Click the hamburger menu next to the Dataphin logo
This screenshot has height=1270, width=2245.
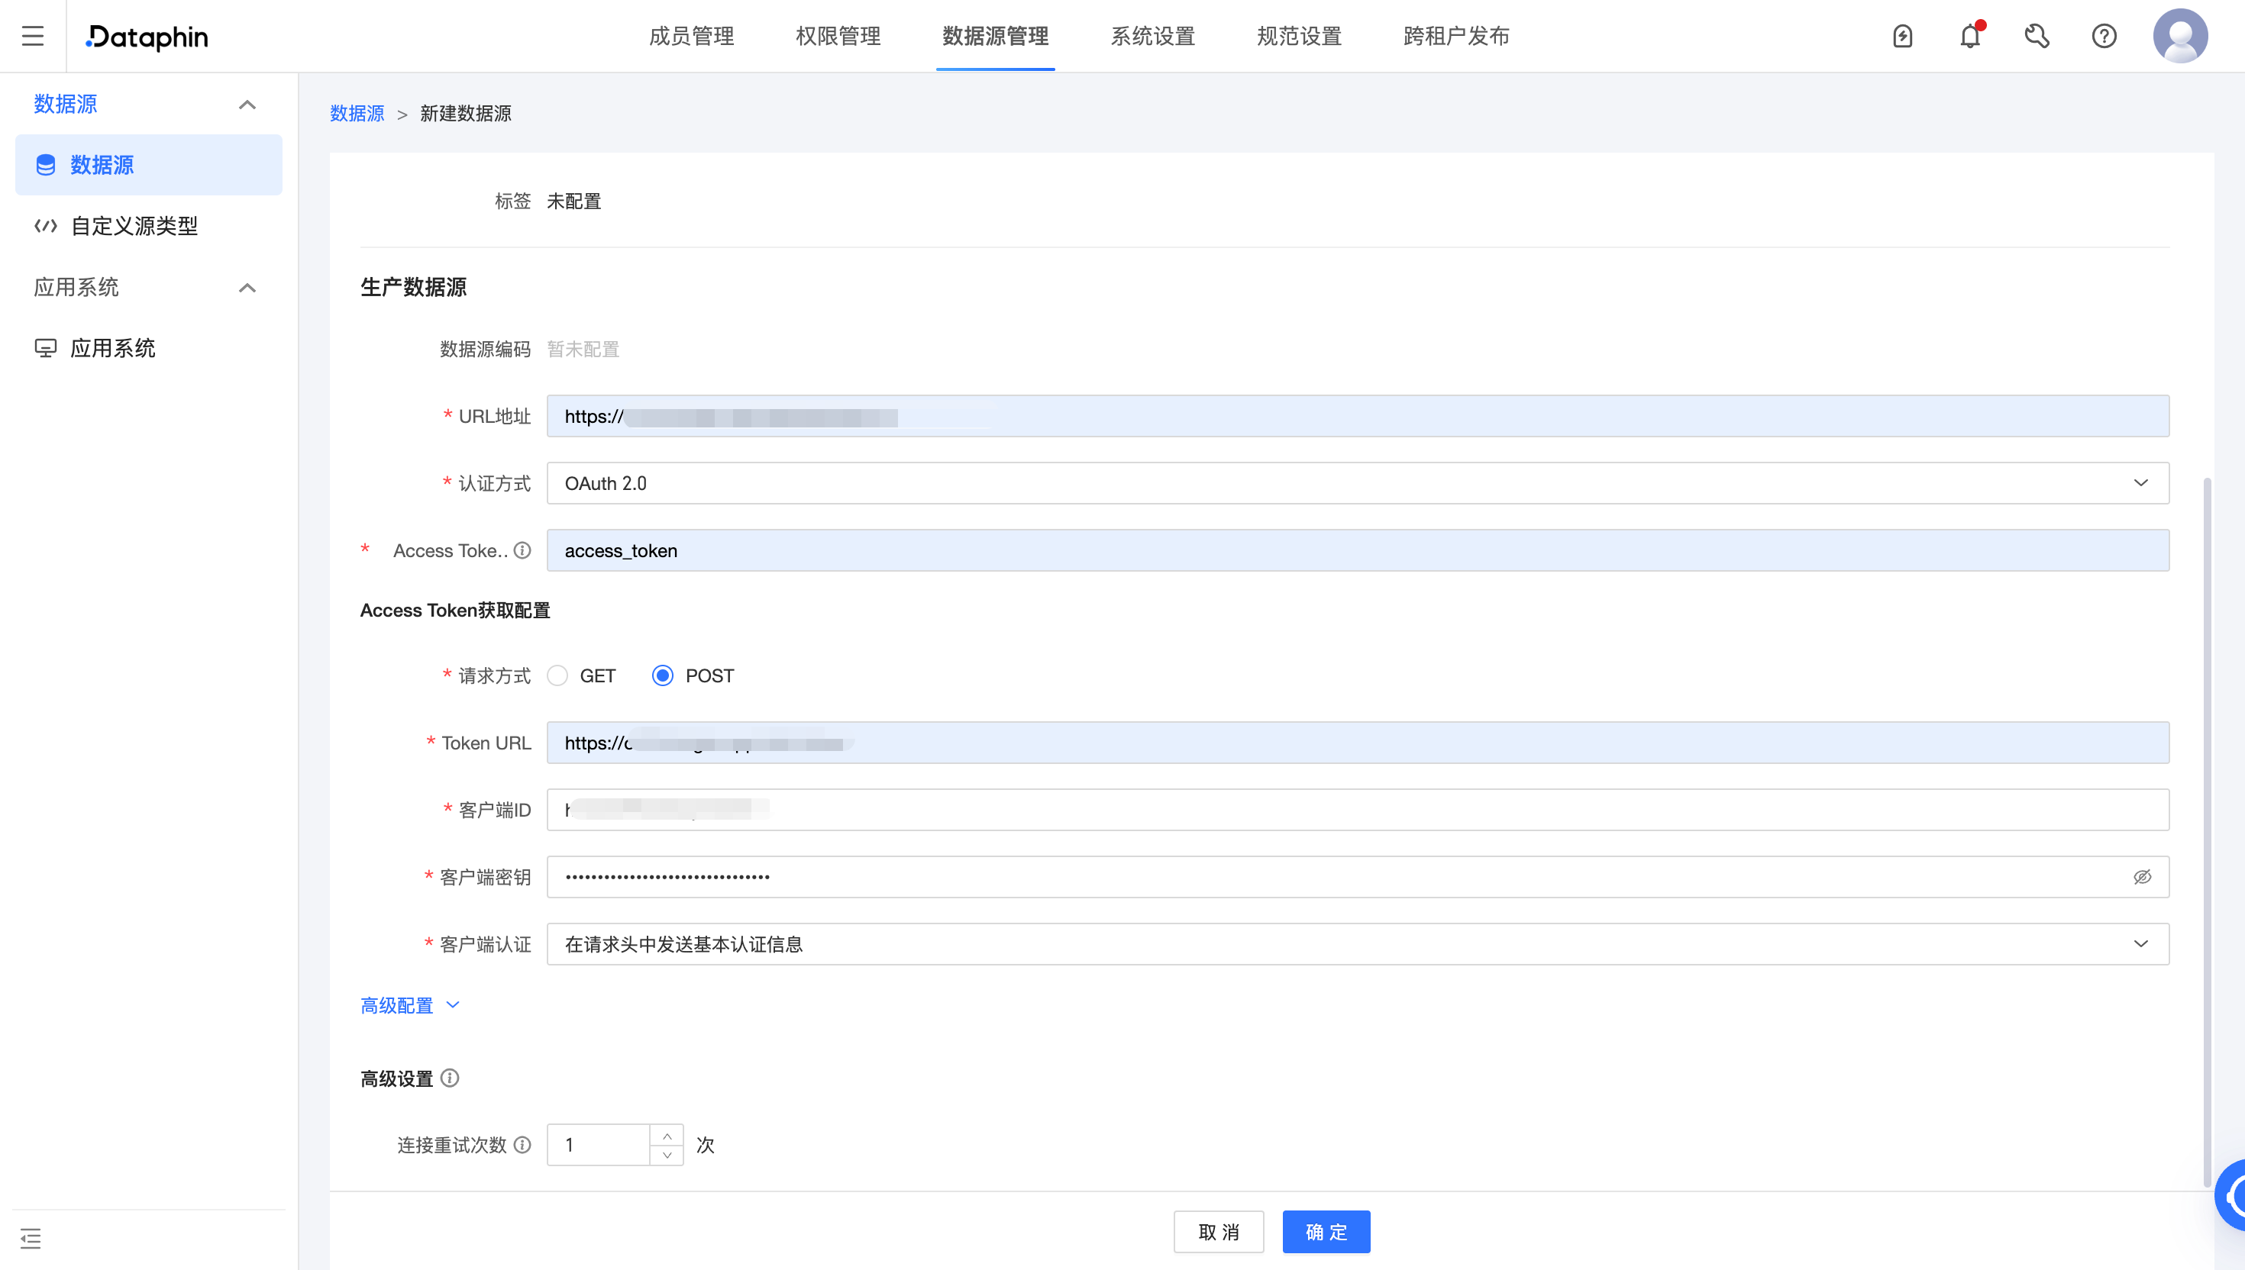point(32,36)
